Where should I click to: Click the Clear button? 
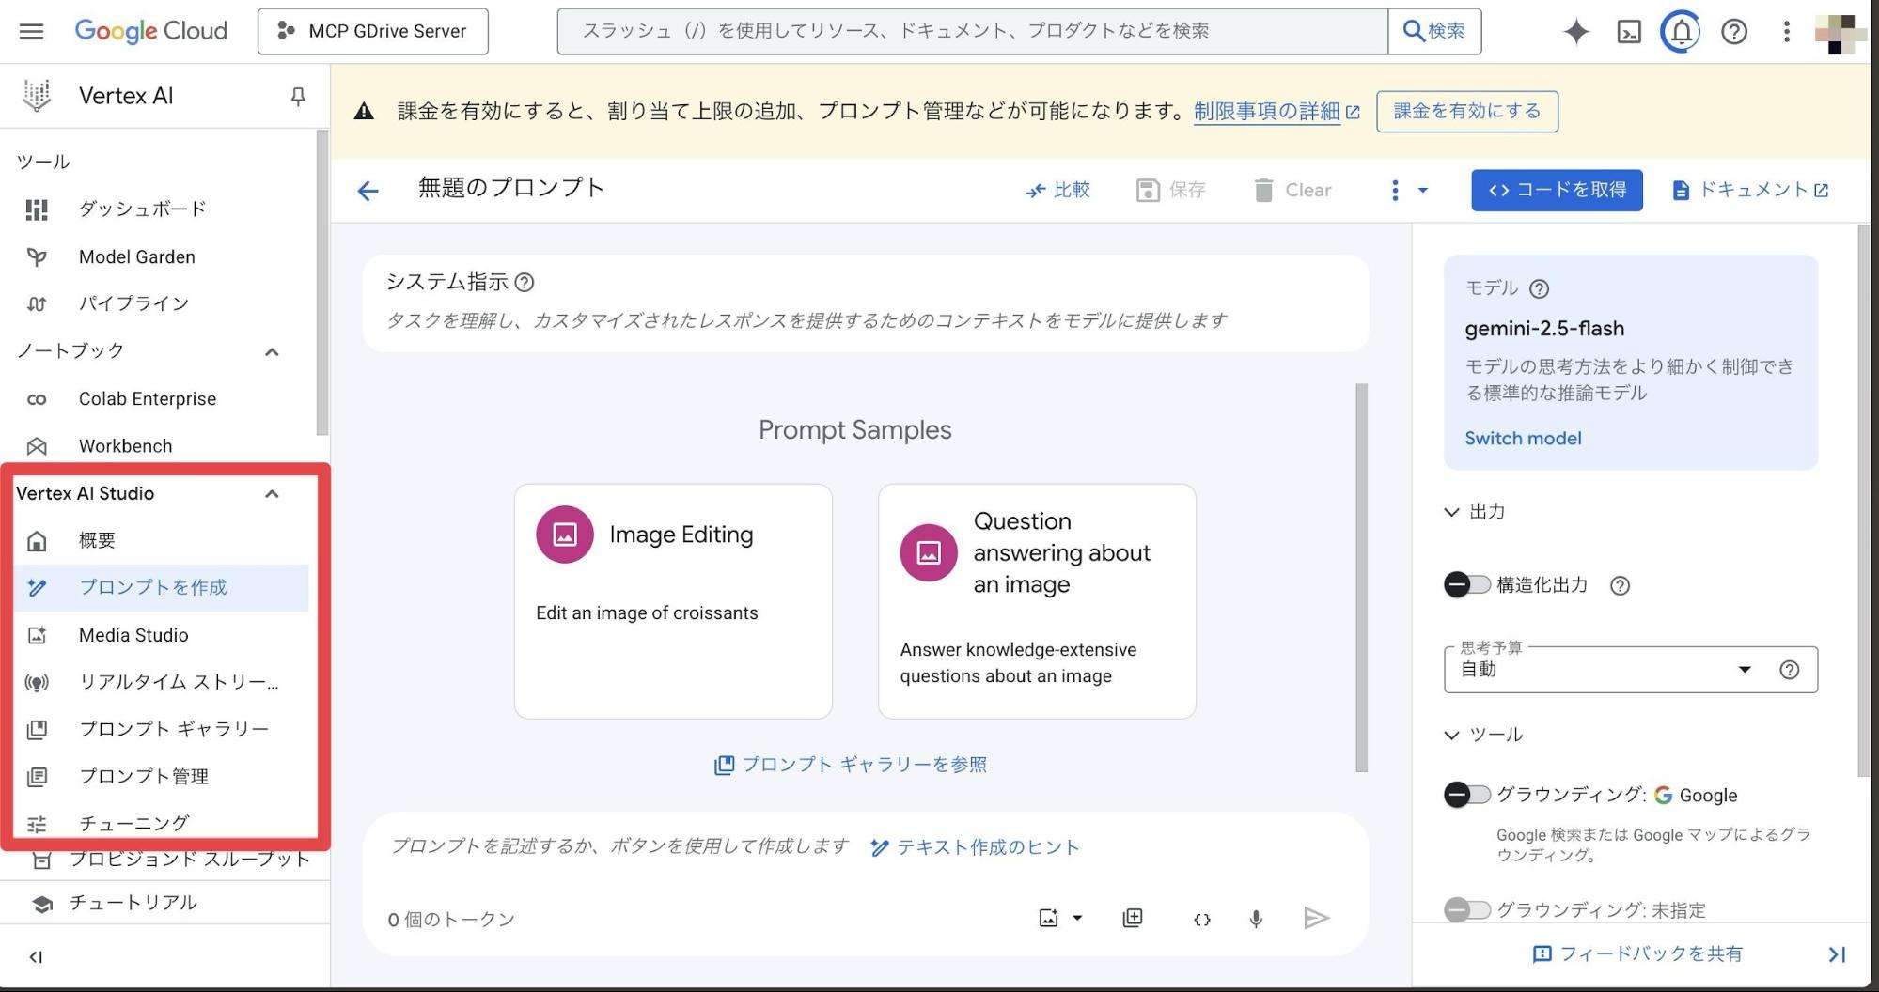click(1292, 191)
